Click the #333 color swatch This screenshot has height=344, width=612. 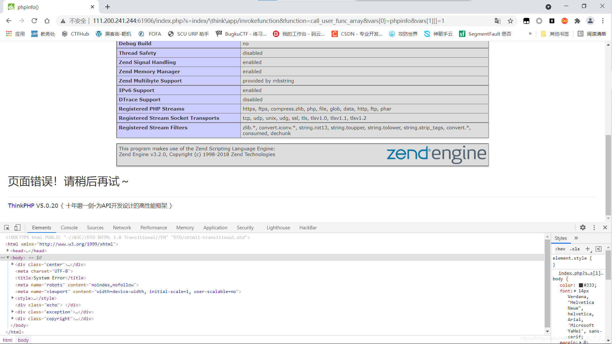581,285
